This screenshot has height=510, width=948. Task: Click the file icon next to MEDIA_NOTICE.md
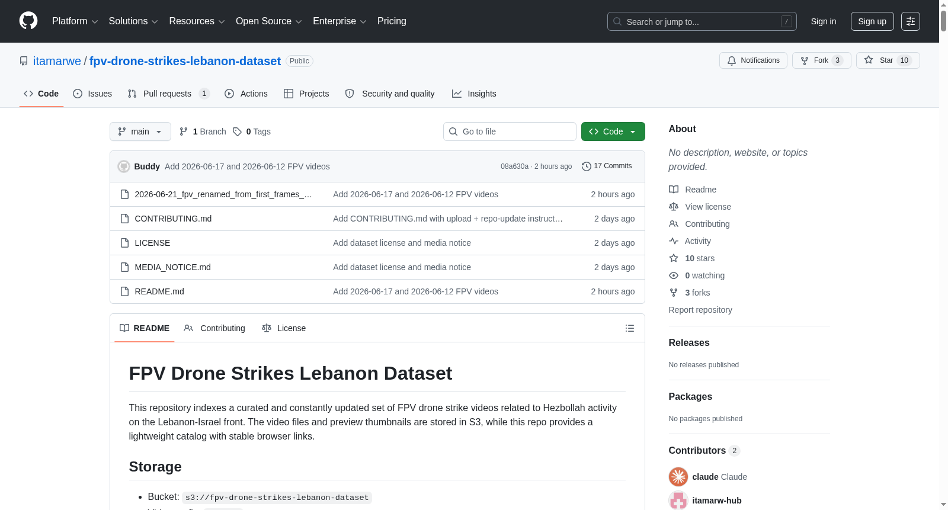[124, 267]
